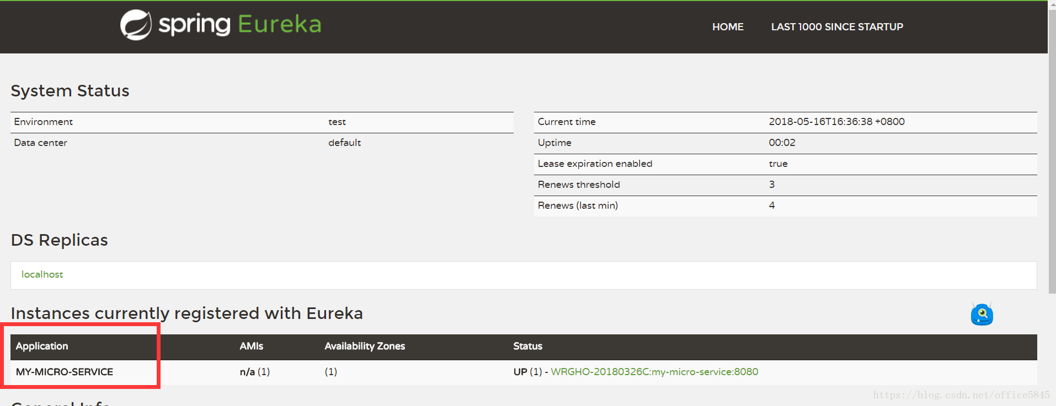Click the Spring leaf logo icon
This screenshot has width=1056, height=406.
(x=136, y=25)
